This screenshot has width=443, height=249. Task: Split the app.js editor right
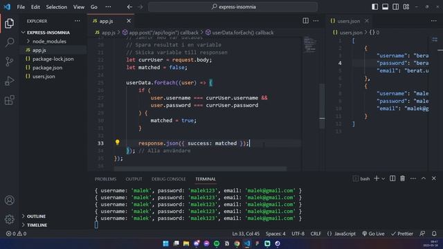pos(305,21)
